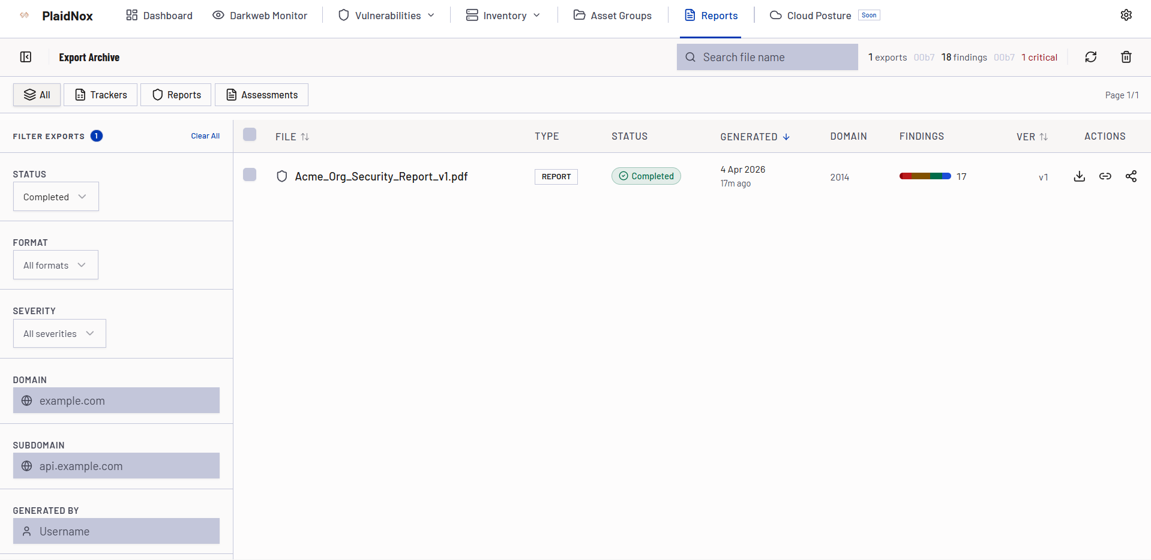The width and height of the screenshot is (1151, 560).
Task: Open the All formats dropdown
Action: click(56, 265)
